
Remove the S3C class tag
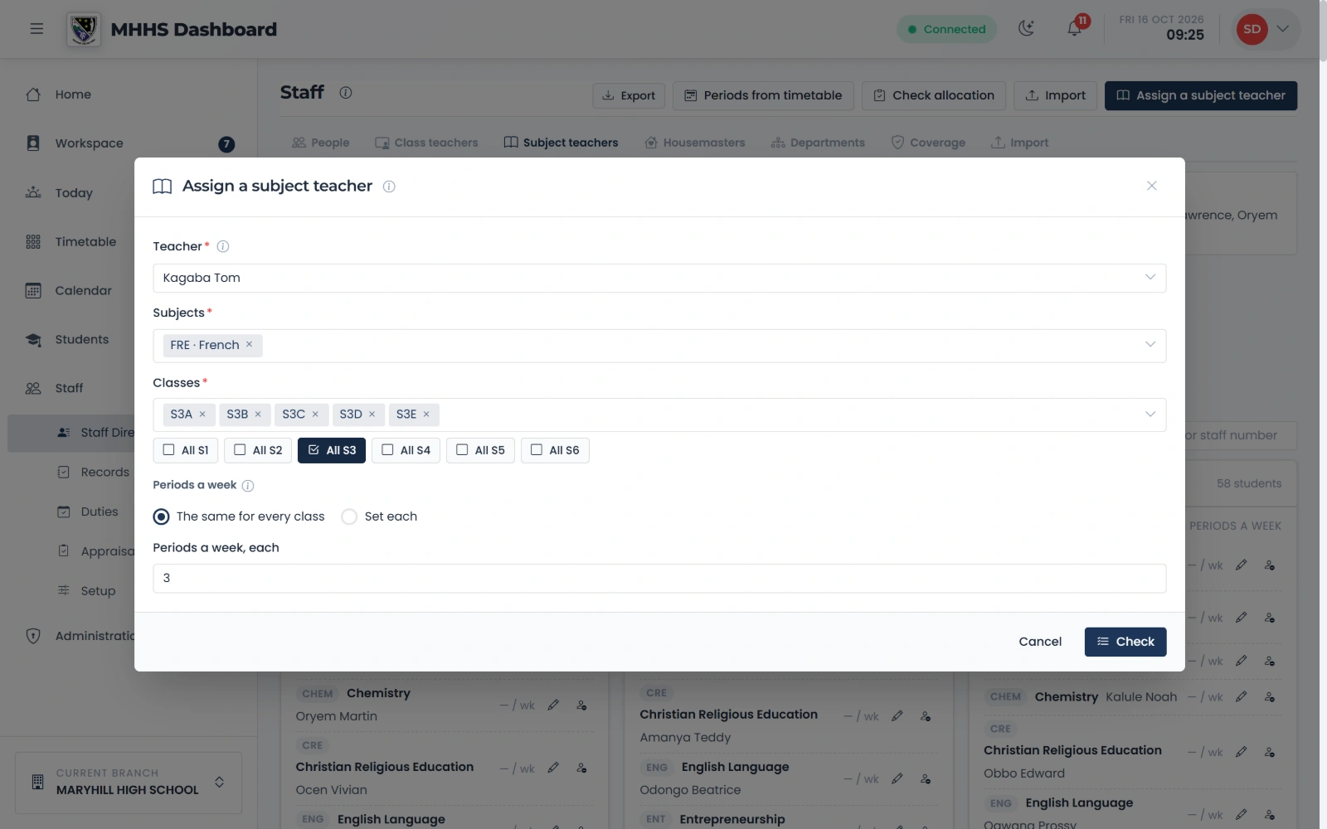[x=315, y=414]
